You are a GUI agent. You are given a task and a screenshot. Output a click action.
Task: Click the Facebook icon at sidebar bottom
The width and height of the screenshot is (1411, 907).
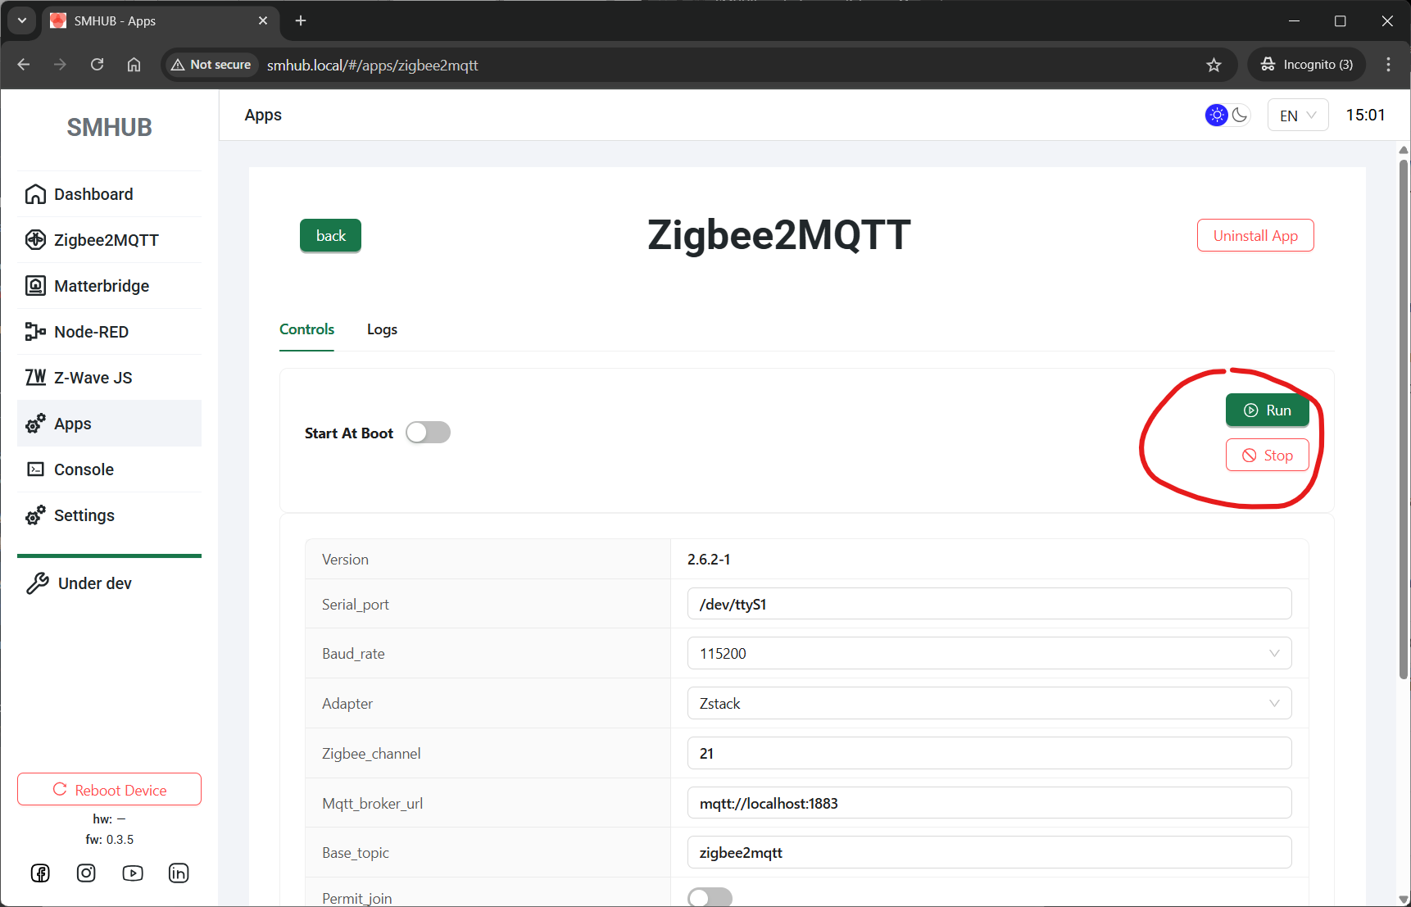click(40, 873)
